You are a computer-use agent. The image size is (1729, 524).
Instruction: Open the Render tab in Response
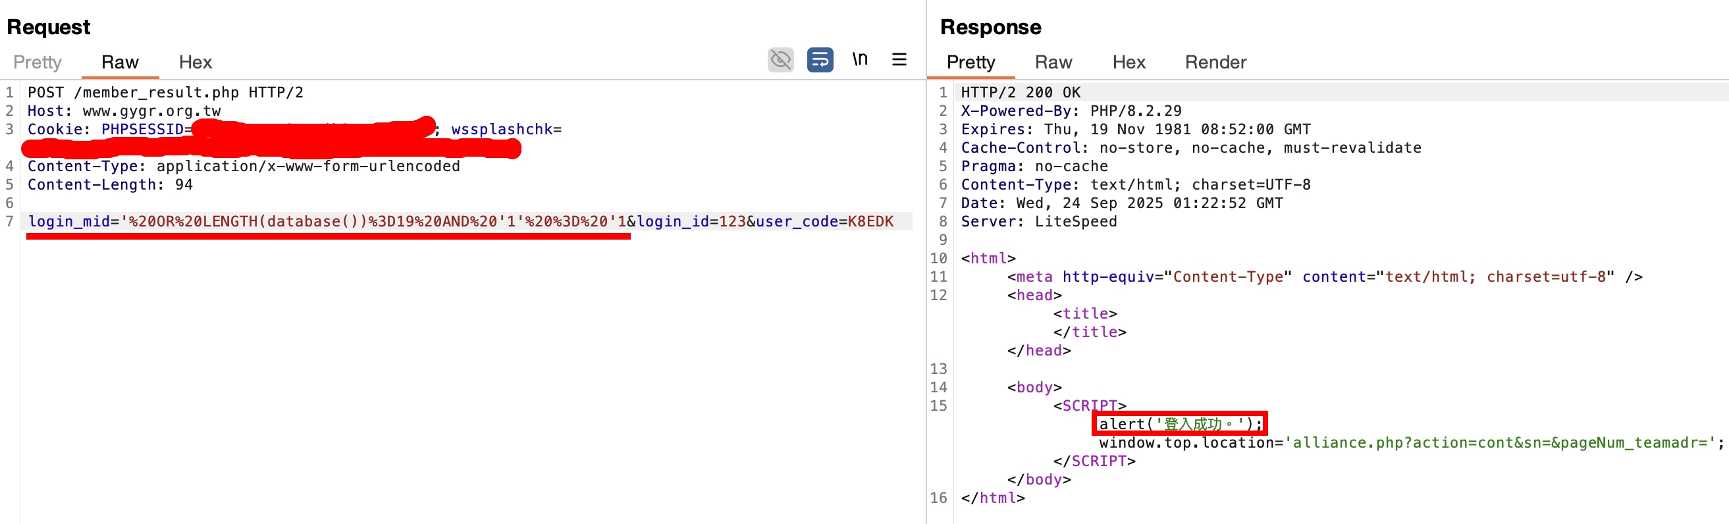(x=1215, y=63)
